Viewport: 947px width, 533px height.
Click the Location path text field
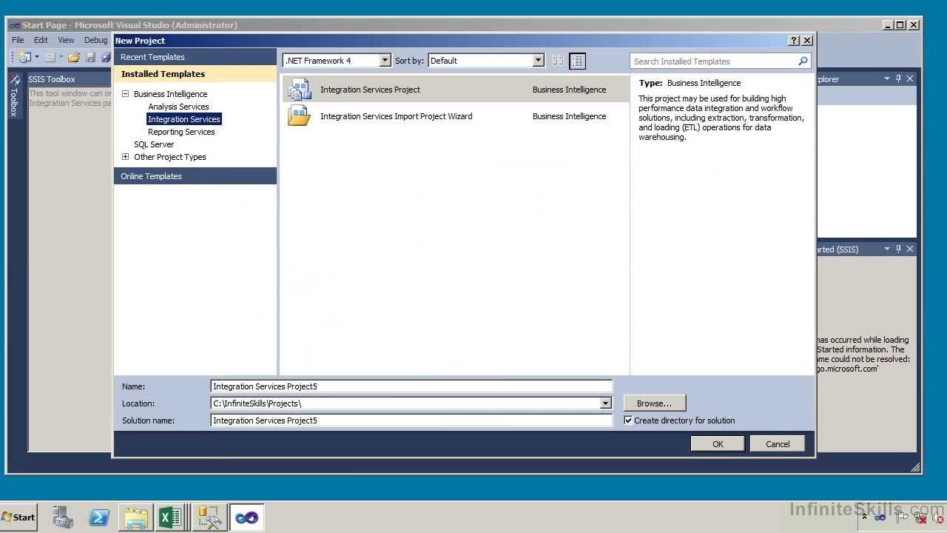click(405, 403)
